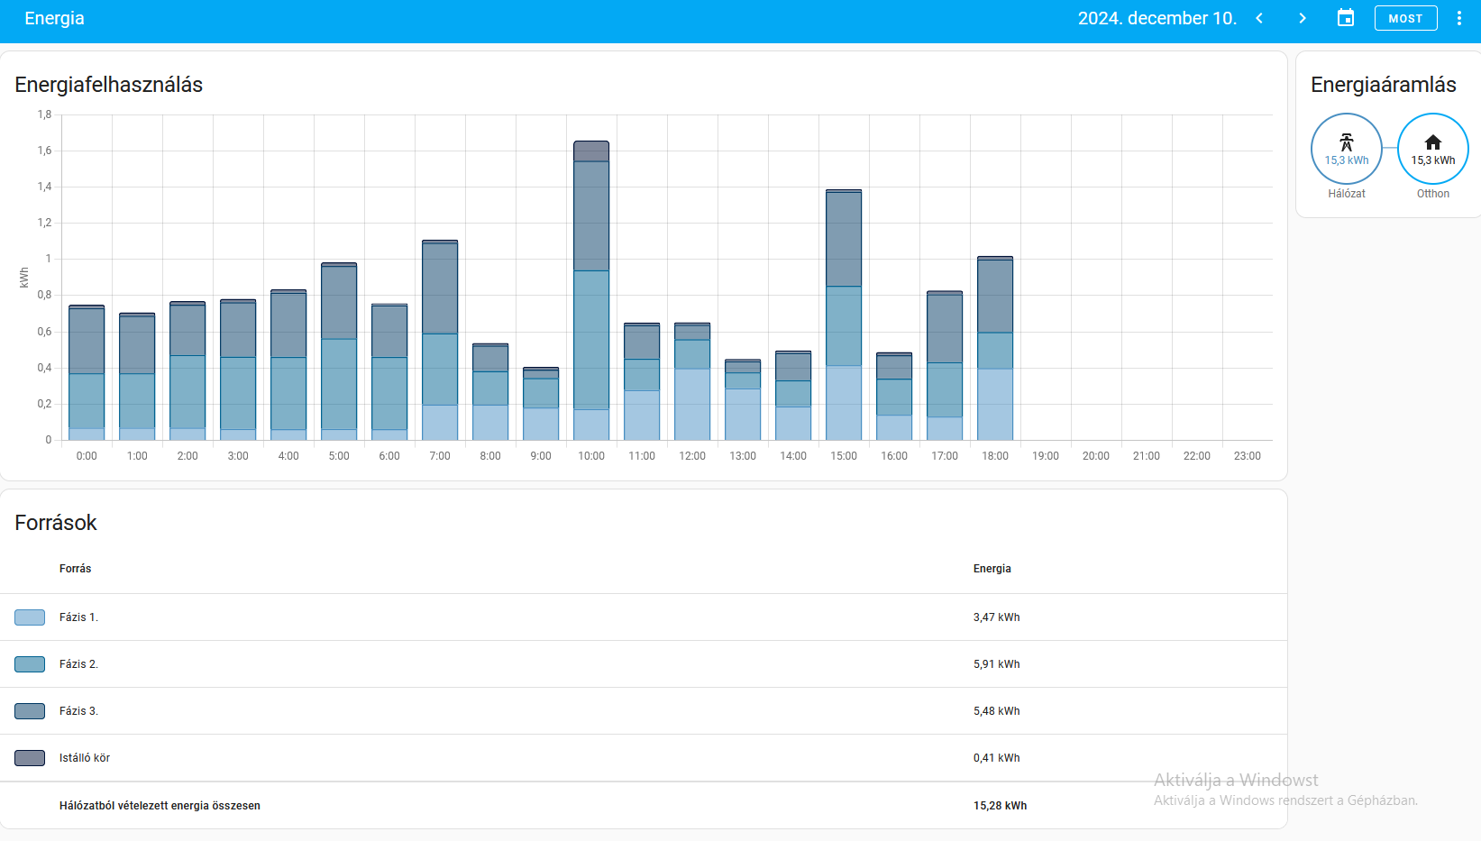Click the 7:00 bar in the chart

(440, 343)
